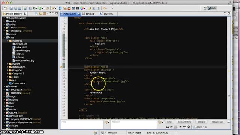
Task: Open the Web perspective button
Action: (211, 8)
